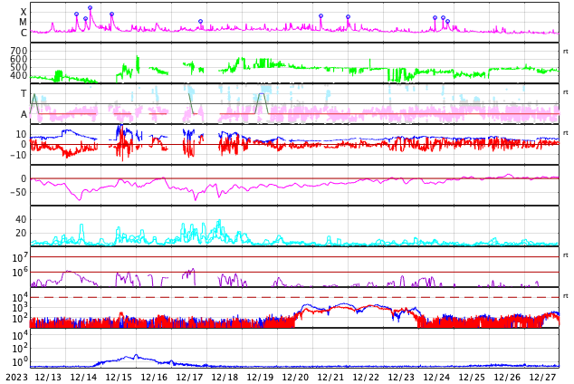Click the '2023' year label
This screenshot has width=574, height=384.
[16, 378]
